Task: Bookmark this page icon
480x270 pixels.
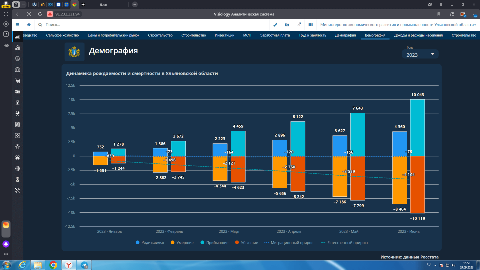Action: [x=438, y=14]
